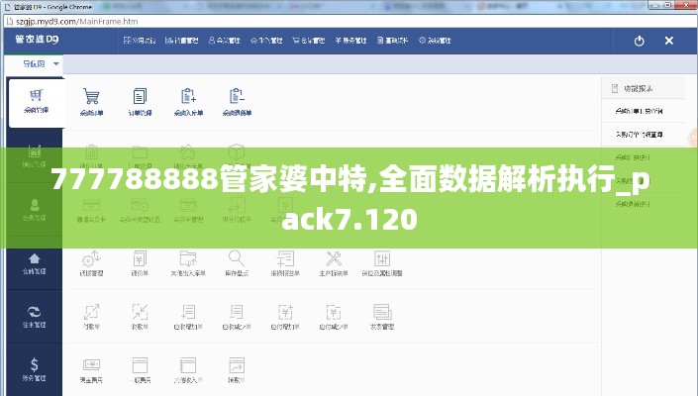The width and height of the screenshot is (698, 396).
Task: Click the 管家婆 D9 logo
Action: 37,40
